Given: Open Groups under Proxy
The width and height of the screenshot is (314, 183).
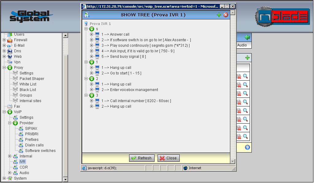Looking at the screenshot, I should click(26, 95).
